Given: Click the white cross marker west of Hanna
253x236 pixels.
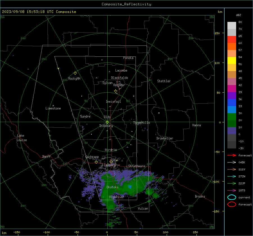Looking at the screenshot, I should coord(159,113).
